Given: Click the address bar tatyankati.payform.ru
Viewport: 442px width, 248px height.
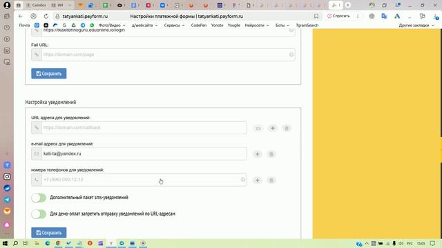Looking at the screenshot, I should [x=85, y=17].
